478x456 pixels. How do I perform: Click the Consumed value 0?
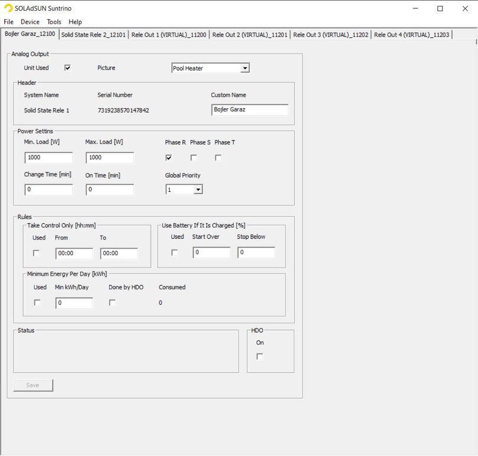[161, 303]
